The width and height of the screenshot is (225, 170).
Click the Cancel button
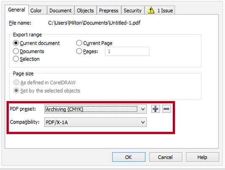pos(166,157)
